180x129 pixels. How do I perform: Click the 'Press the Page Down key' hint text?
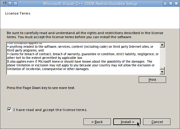41,88
